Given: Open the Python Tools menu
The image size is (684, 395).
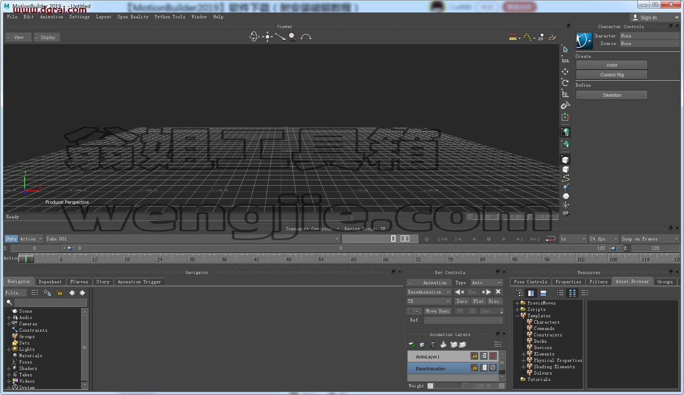Looking at the screenshot, I should click(170, 17).
